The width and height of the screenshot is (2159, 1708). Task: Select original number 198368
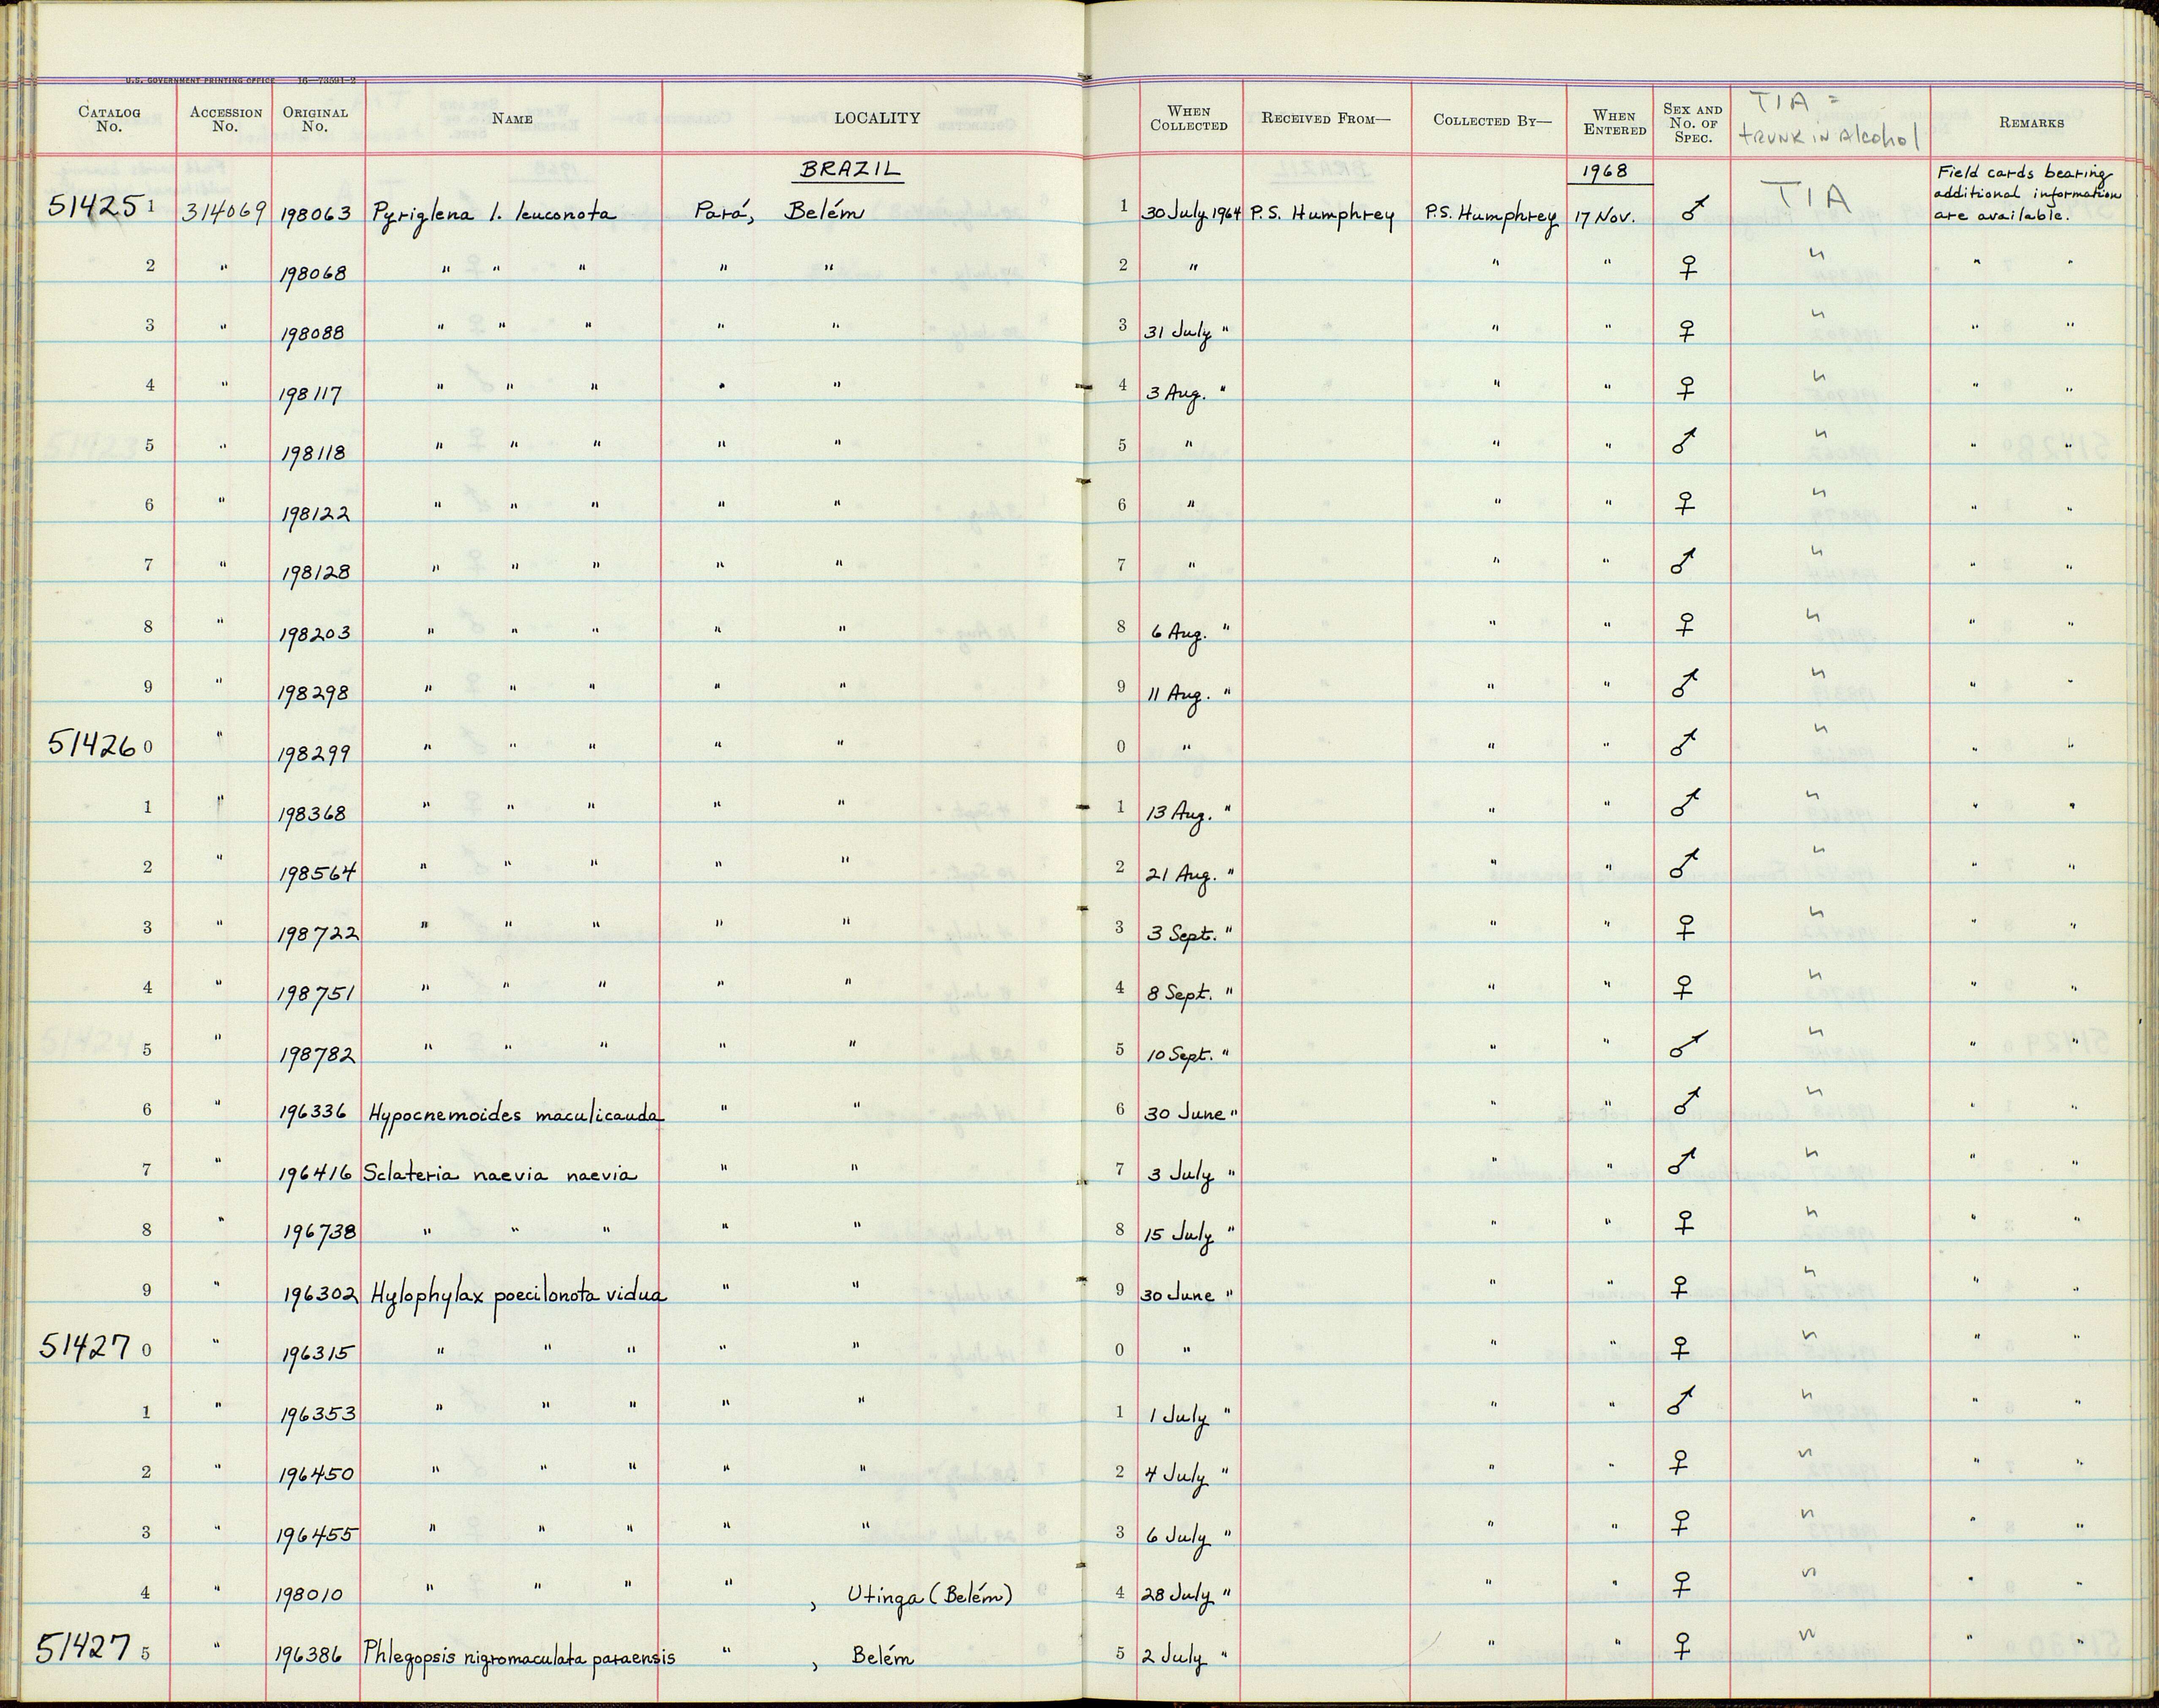coord(314,813)
